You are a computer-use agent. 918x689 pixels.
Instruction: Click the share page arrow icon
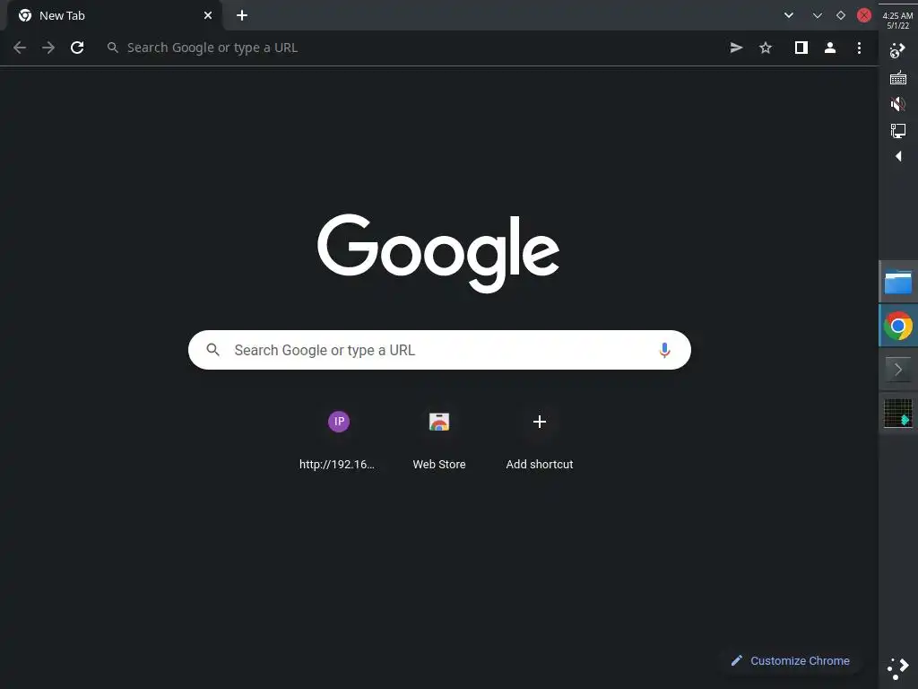(x=737, y=48)
